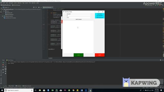Click the collapse all icon in Project panel
The image size is (164, 92).
(x=36, y=7)
